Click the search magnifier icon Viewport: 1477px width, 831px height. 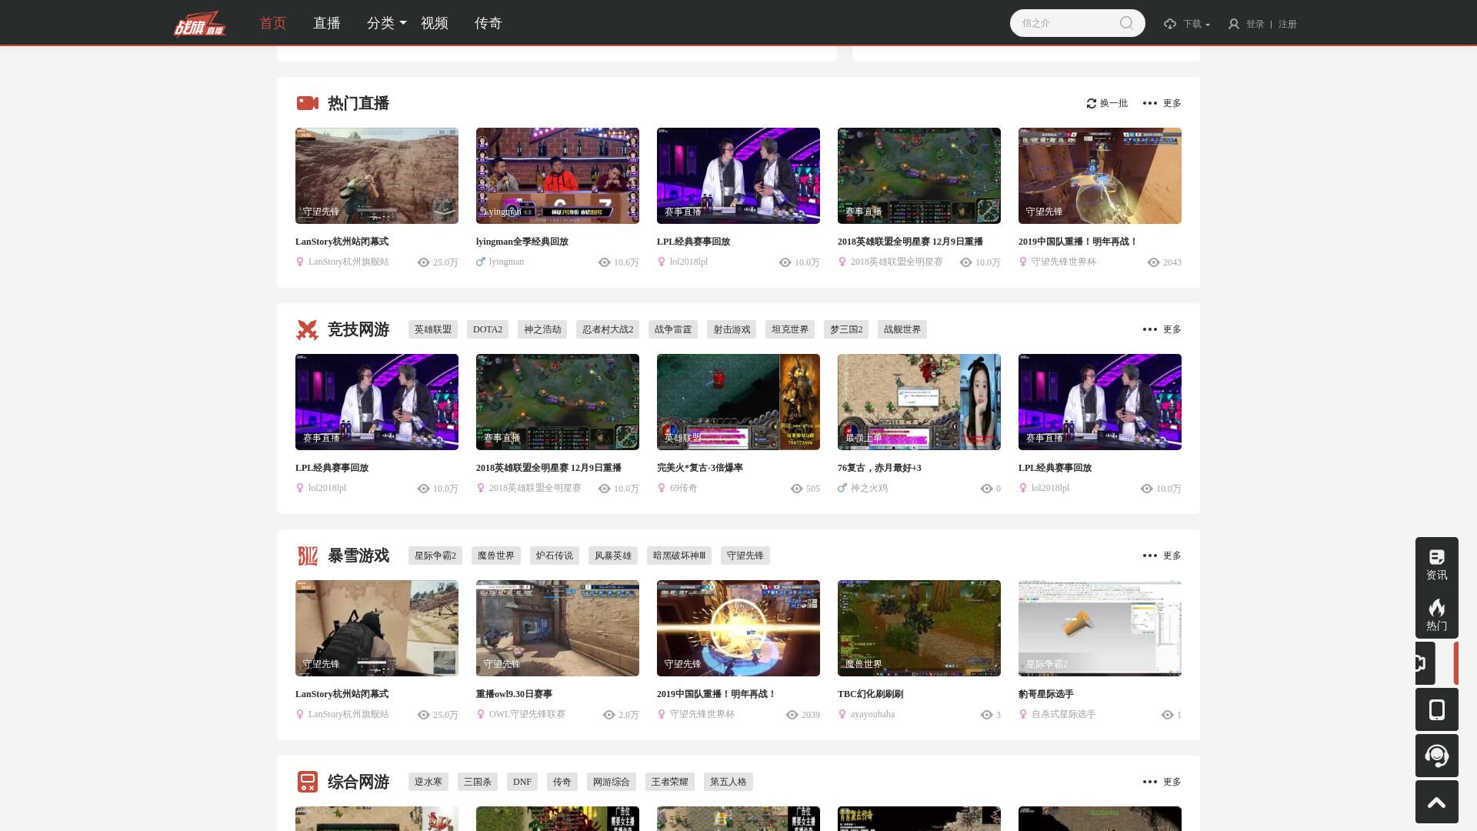1126,23
